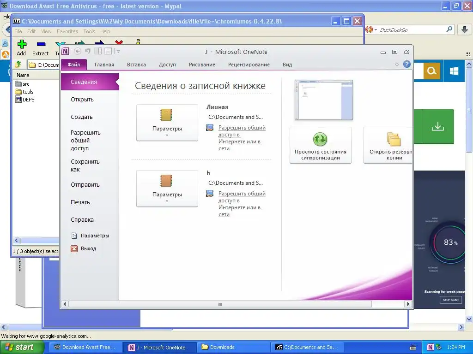Screen dimensions: 473x354
Task: Click the Add button in 7-Zip toolbar
Action: (21, 47)
